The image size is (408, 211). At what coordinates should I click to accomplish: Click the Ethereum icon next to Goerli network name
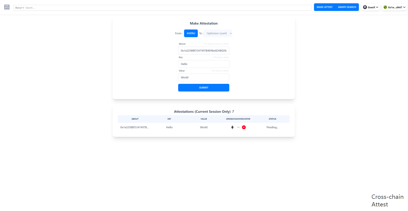(x=365, y=7)
